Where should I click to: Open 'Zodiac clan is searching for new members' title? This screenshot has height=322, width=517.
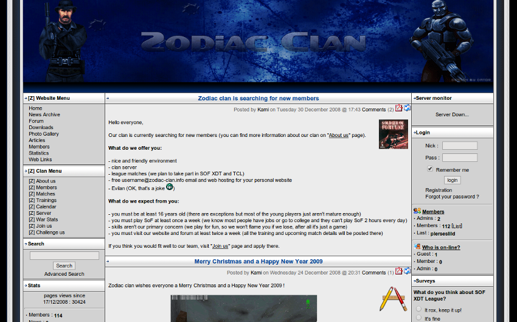pos(258,99)
